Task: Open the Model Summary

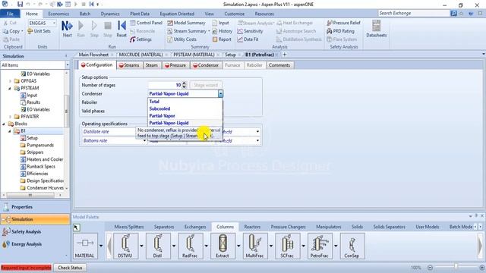Action: click(186, 23)
